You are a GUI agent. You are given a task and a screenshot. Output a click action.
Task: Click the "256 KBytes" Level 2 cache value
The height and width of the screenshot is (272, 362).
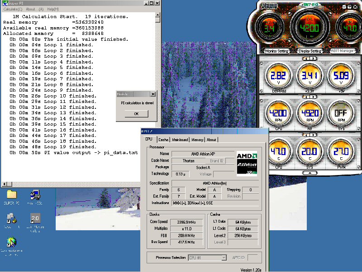point(243,236)
